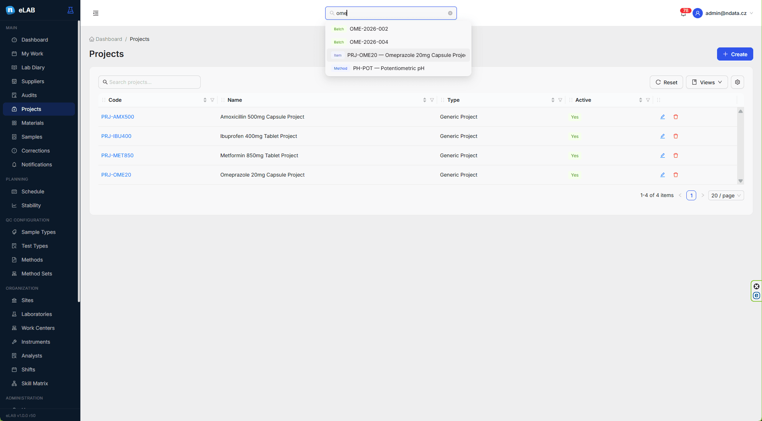Open the notifications bell with 78 badge
The height and width of the screenshot is (421, 762).
pos(683,13)
